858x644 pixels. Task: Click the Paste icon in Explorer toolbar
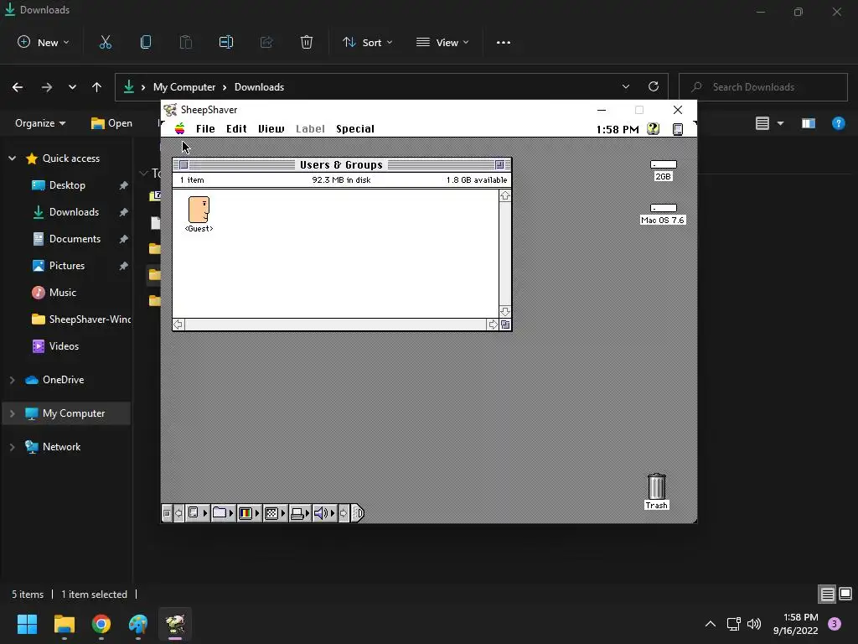[x=186, y=42]
